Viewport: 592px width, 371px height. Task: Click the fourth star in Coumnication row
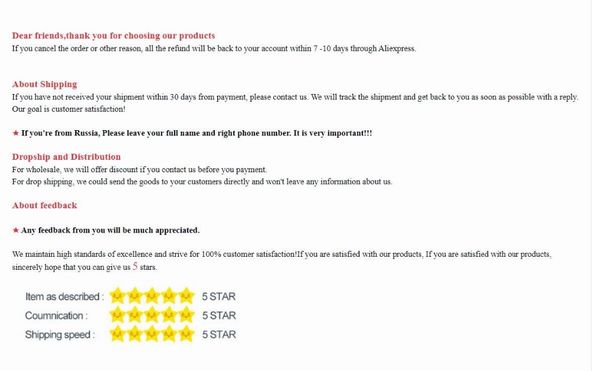169,314
